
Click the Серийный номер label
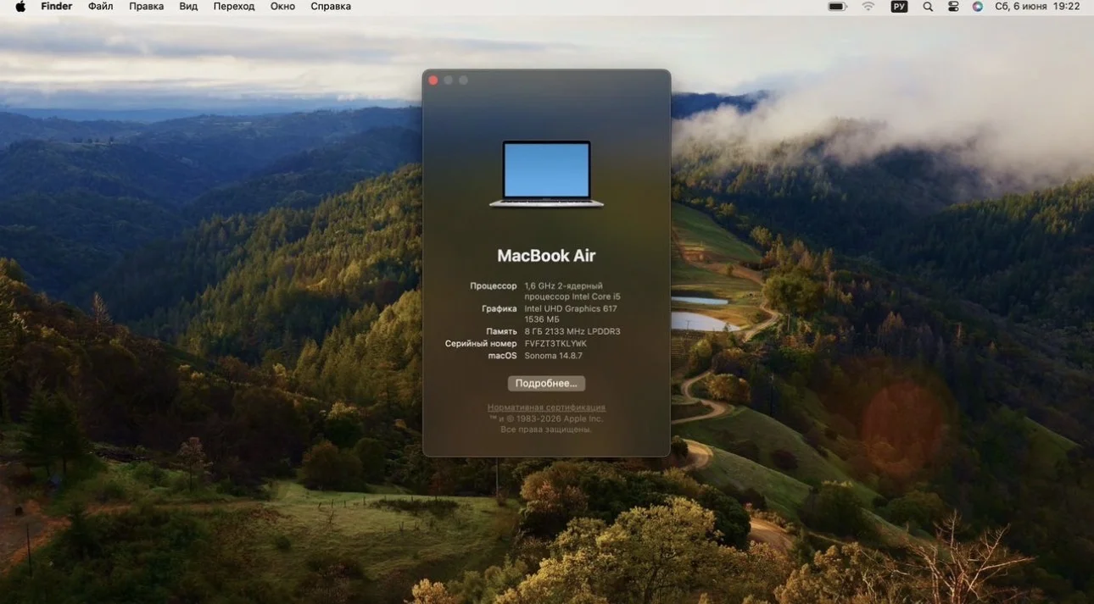tap(481, 344)
